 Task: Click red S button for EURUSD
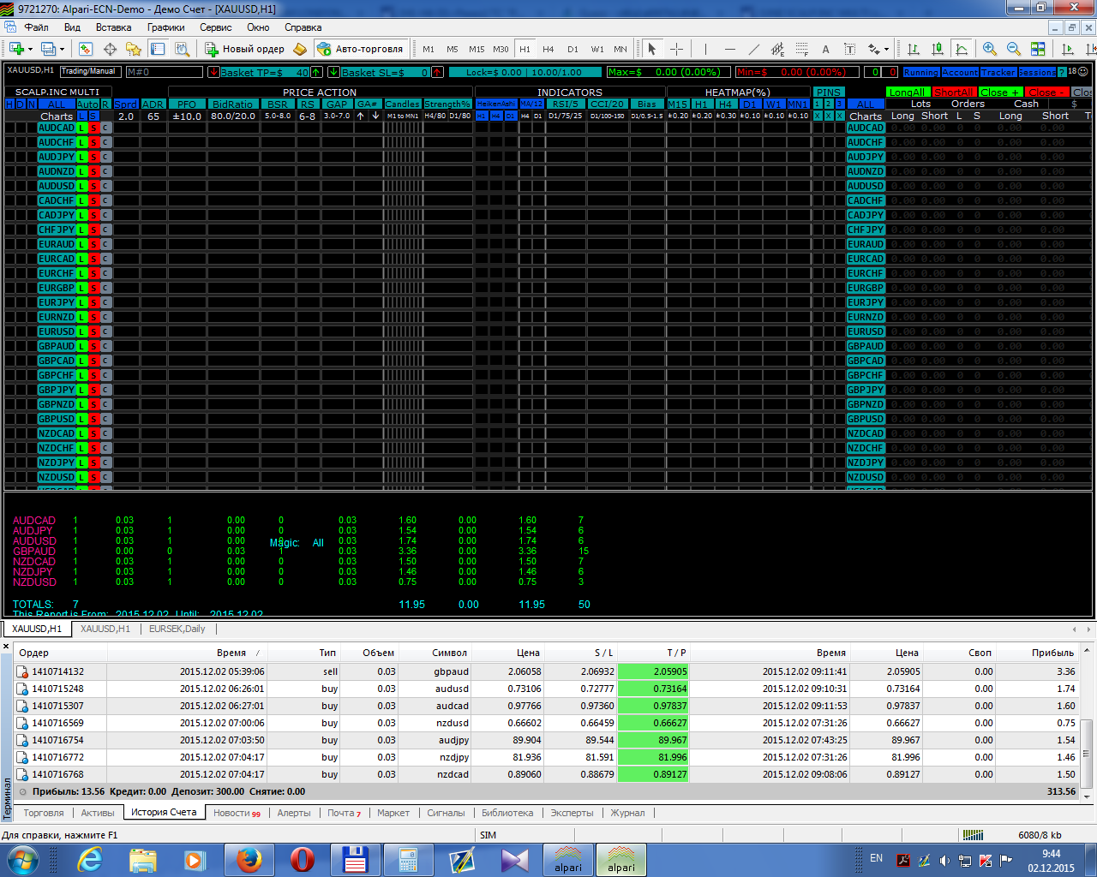click(x=94, y=331)
